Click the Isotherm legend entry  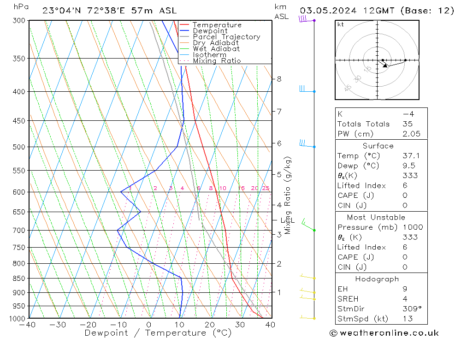[x=203, y=55]
